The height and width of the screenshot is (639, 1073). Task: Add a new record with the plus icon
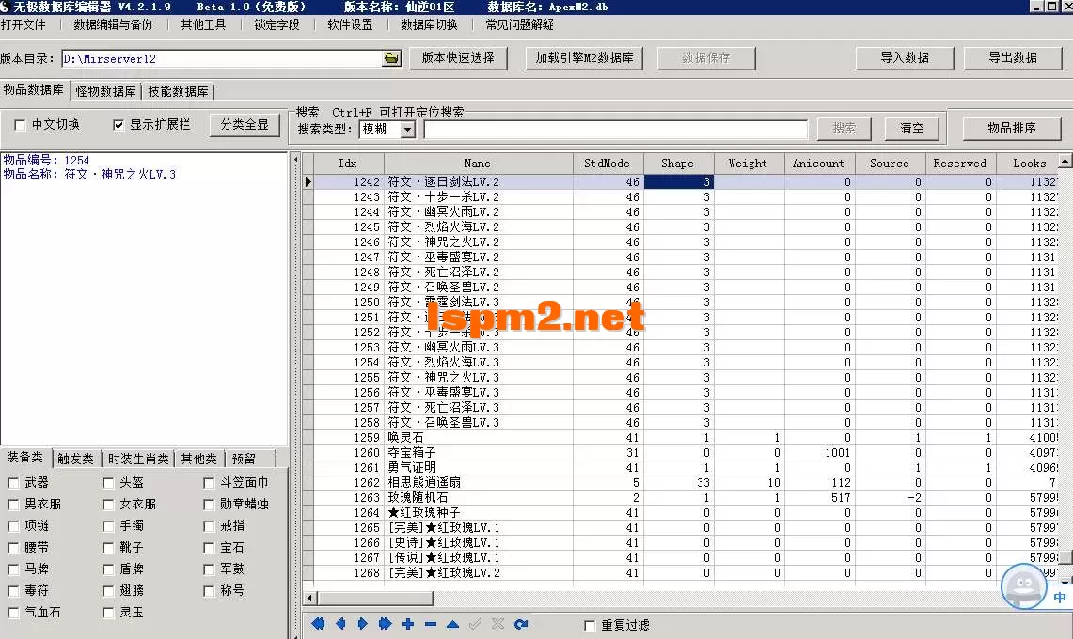(407, 623)
